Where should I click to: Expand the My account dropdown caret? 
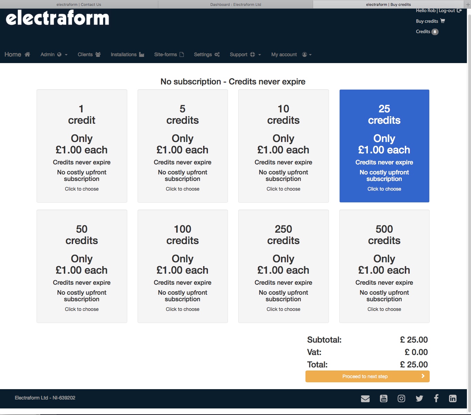[x=310, y=55]
